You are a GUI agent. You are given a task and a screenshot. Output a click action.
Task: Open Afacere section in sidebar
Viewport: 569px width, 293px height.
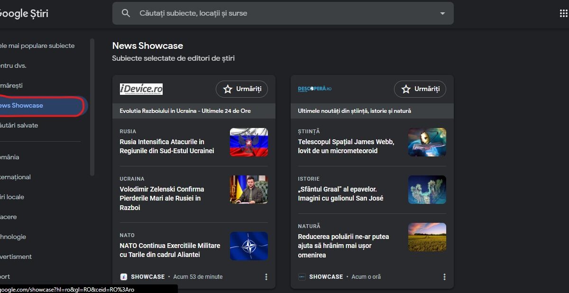(8, 217)
